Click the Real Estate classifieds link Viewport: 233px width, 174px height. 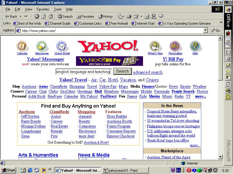(x=59, y=126)
